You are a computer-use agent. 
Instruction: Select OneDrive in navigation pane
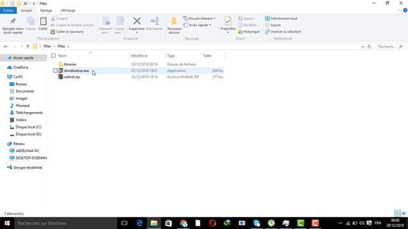click(x=20, y=67)
